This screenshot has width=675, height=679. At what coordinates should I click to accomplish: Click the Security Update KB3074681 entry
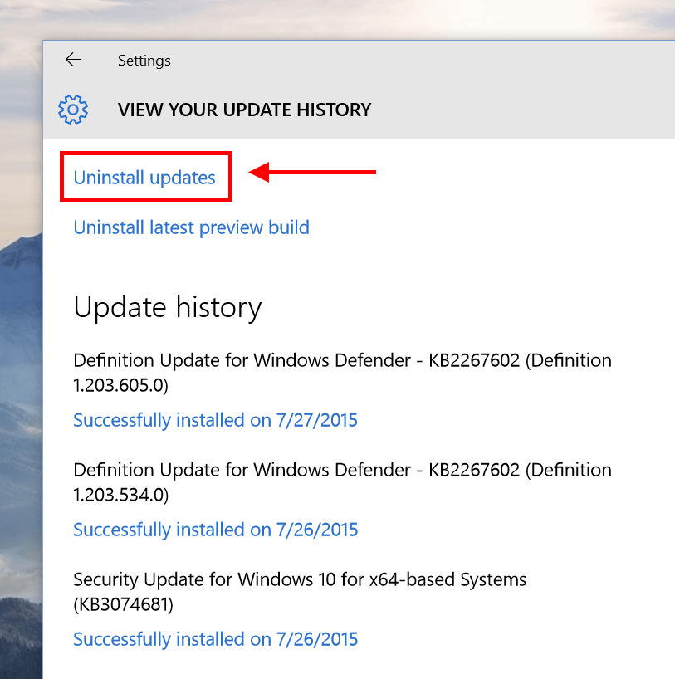pyautogui.click(x=300, y=592)
